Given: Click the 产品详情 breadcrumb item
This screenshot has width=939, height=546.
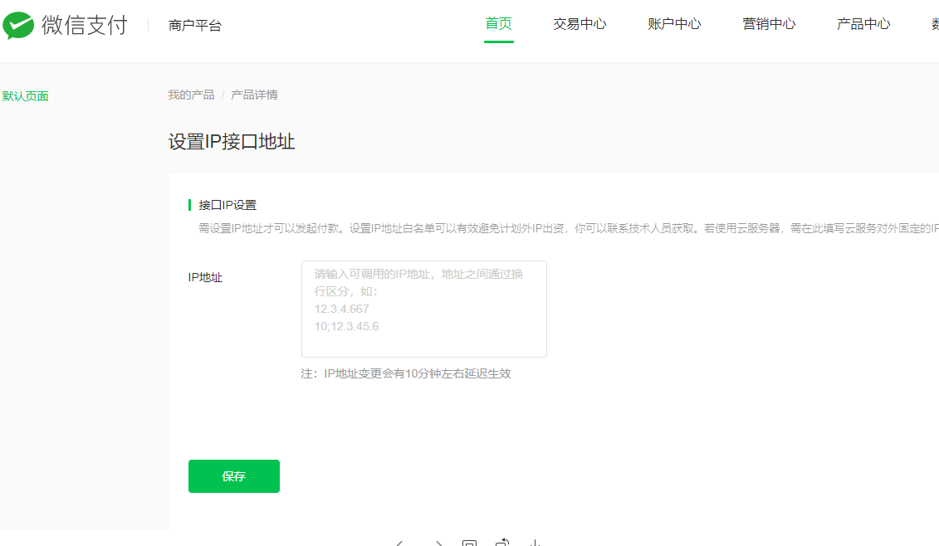Looking at the screenshot, I should tap(254, 95).
